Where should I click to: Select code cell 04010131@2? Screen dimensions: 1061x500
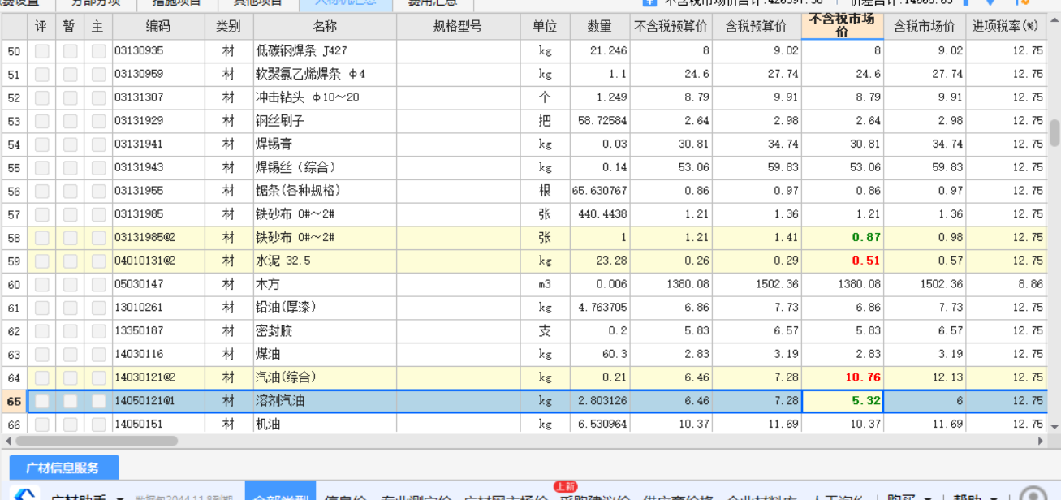click(157, 261)
